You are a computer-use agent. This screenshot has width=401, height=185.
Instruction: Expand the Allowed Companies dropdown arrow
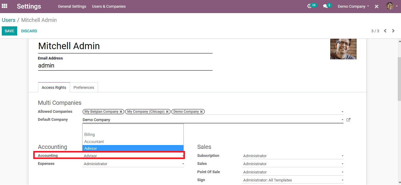342,112
